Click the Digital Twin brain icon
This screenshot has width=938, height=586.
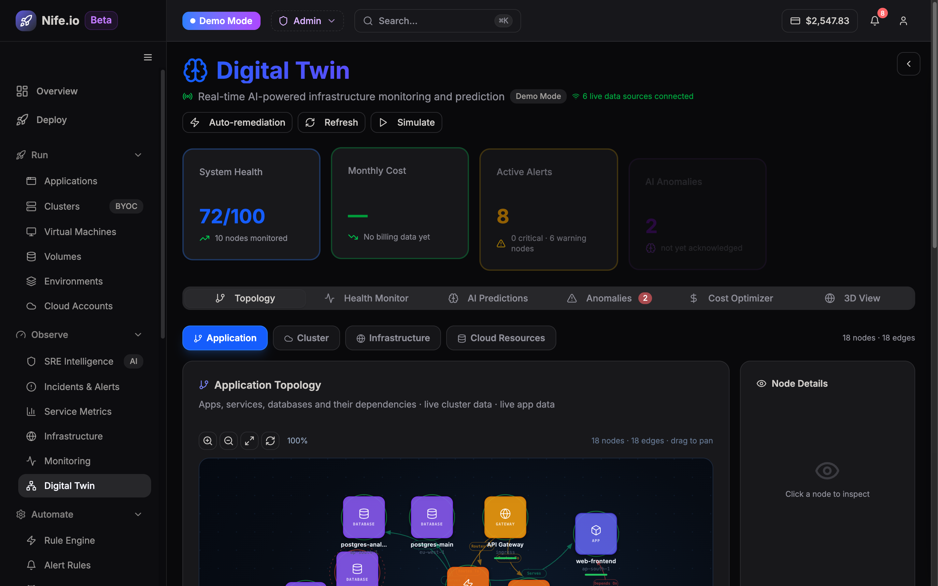pyautogui.click(x=195, y=71)
